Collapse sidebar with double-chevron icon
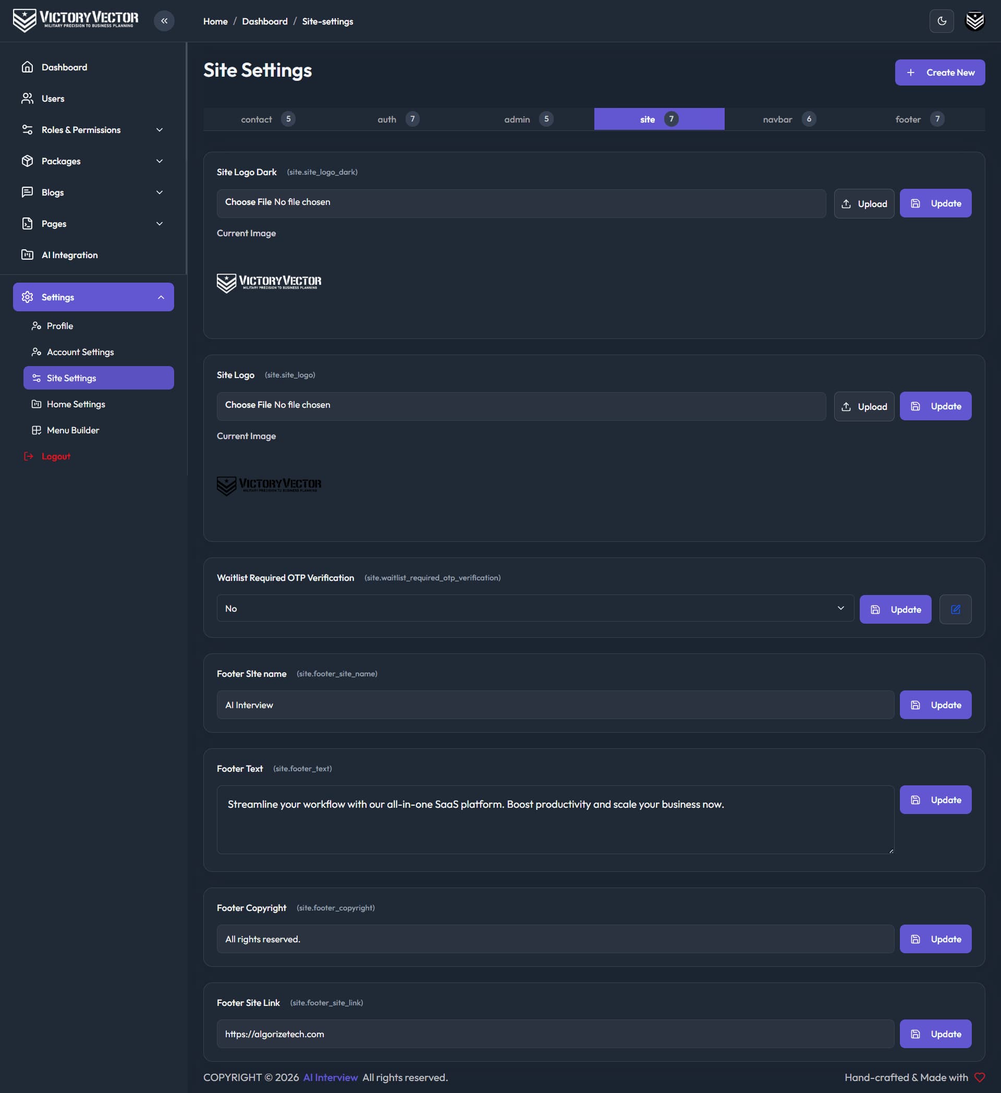This screenshot has width=1001, height=1093. click(x=164, y=21)
